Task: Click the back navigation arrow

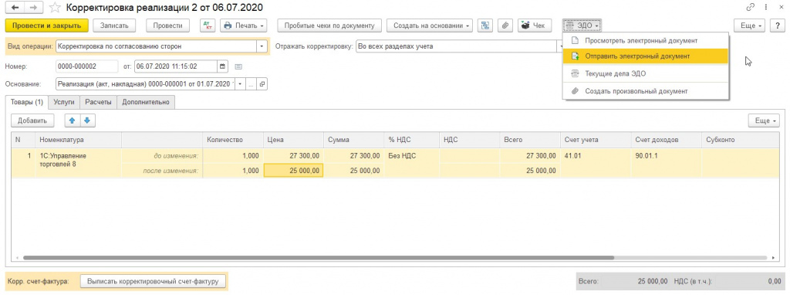Action: (15, 8)
